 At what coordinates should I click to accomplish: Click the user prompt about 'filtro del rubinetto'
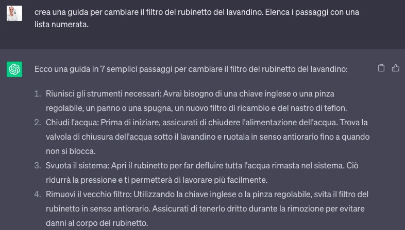(196, 12)
